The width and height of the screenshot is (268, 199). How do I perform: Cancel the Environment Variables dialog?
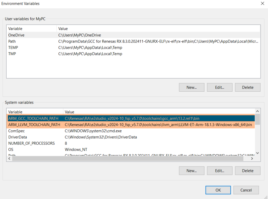246,190
